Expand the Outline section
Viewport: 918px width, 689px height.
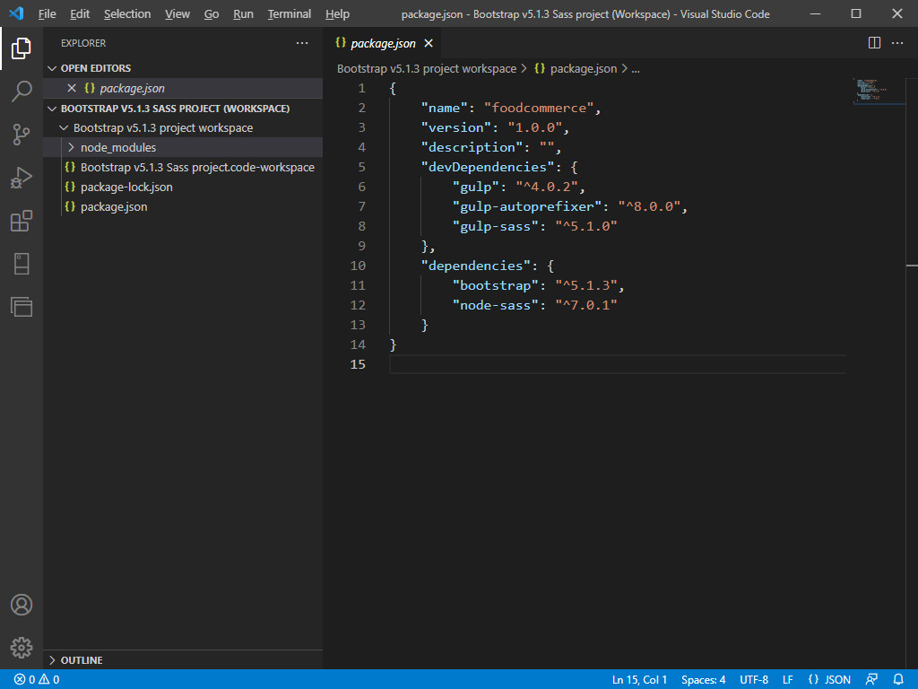52,660
